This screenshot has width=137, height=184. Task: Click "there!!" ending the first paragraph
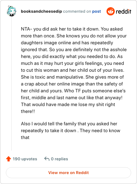tap(28, 111)
